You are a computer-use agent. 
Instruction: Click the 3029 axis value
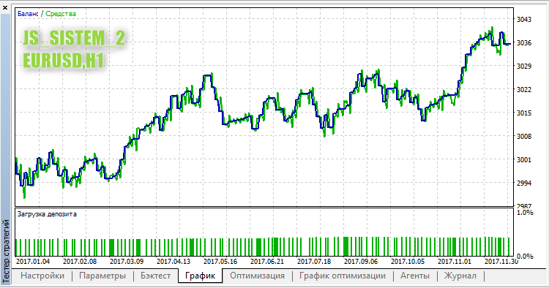[x=524, y=66]
